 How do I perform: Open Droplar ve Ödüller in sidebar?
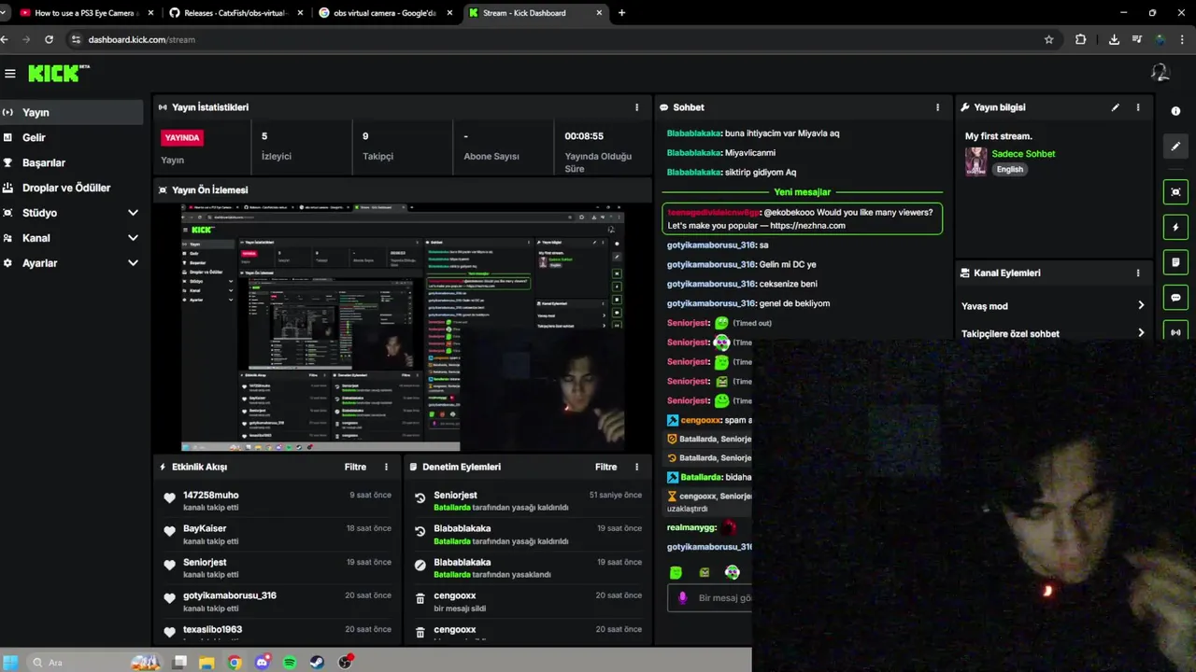coord(72,188)
